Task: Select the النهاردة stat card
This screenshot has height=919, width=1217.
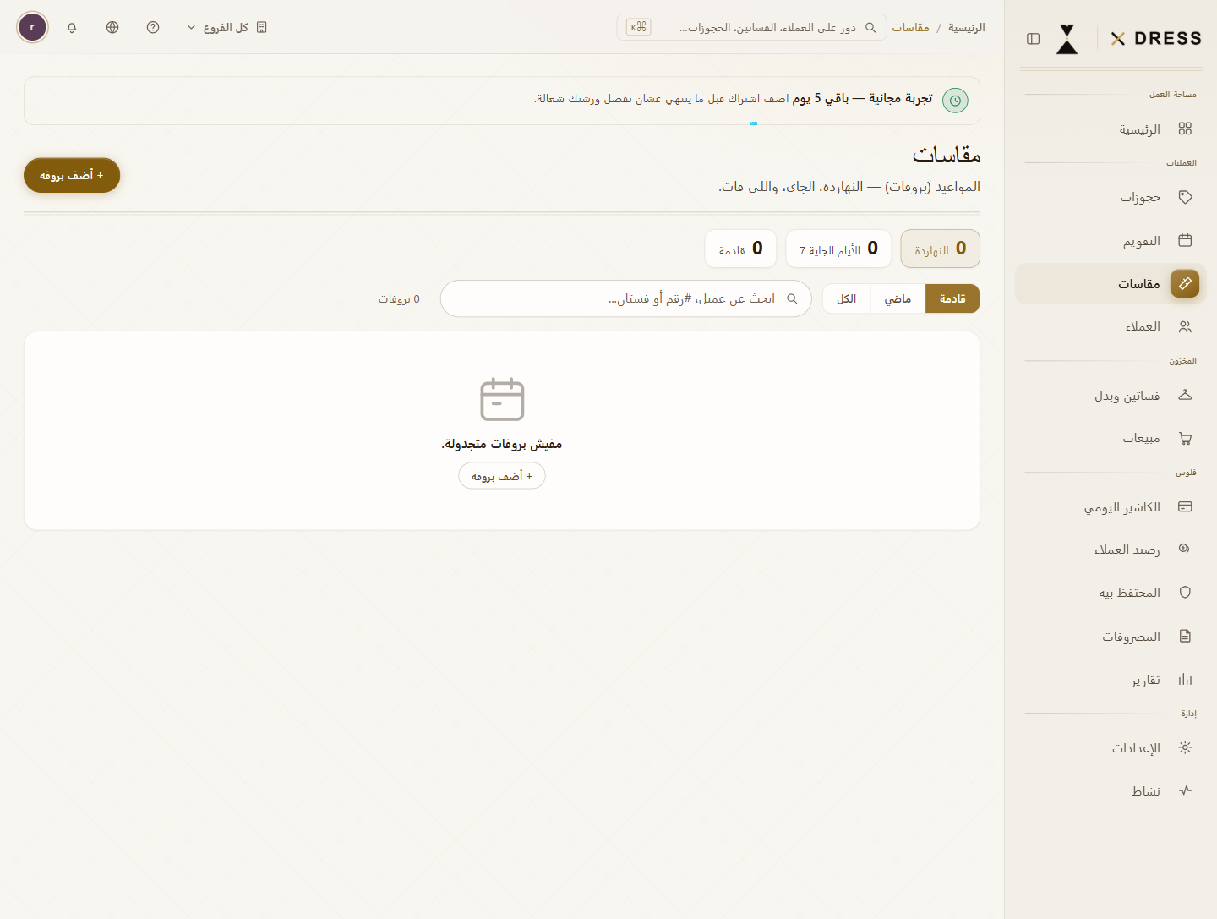Action: (940, 249)
